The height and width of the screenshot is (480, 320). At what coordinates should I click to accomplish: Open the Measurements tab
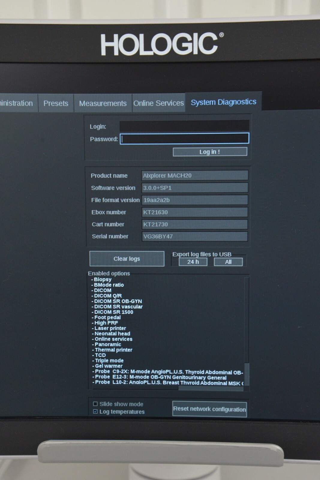point(103,103)
